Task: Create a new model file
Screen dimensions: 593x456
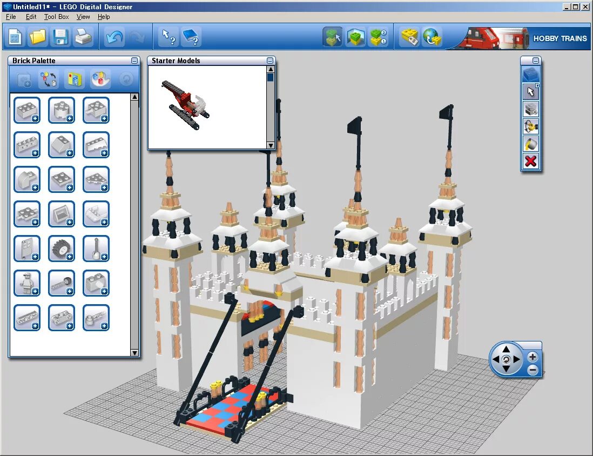Action: (x=15, y=37)
